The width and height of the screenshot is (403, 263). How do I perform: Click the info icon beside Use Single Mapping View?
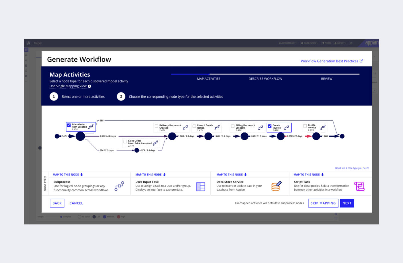pyautogui.click(x=89, y=86)
